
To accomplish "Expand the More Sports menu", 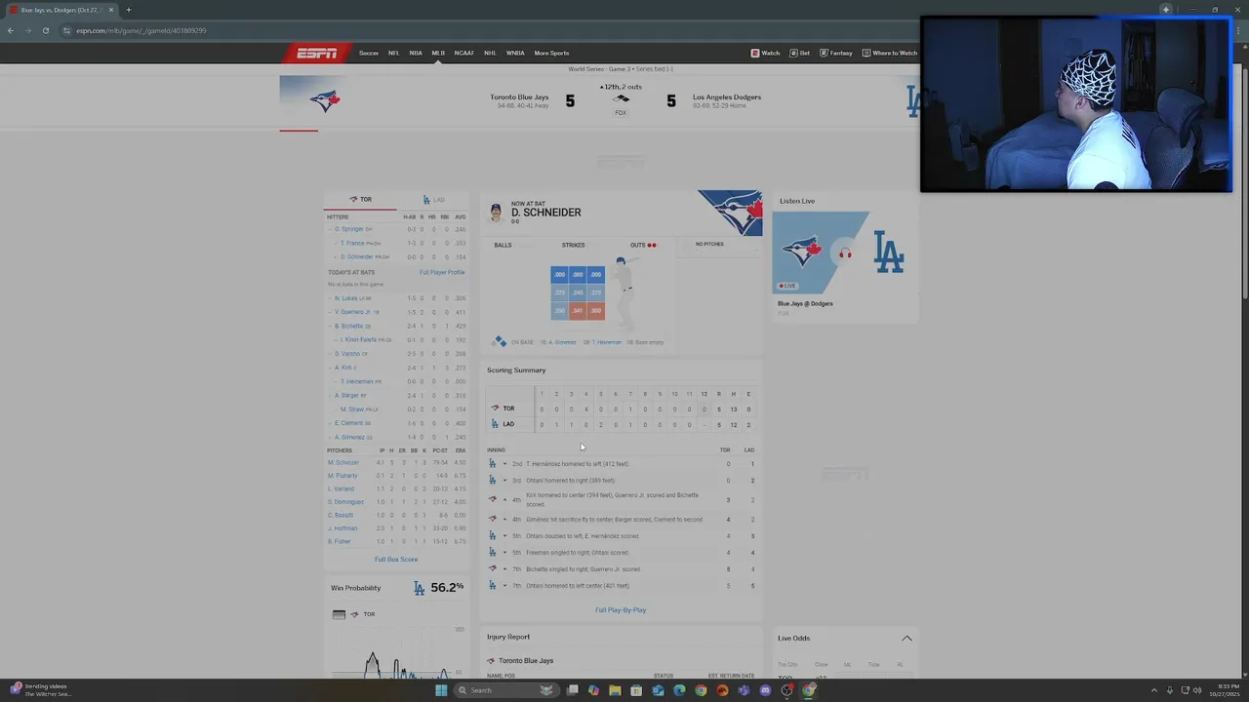I will coord(551,53).
